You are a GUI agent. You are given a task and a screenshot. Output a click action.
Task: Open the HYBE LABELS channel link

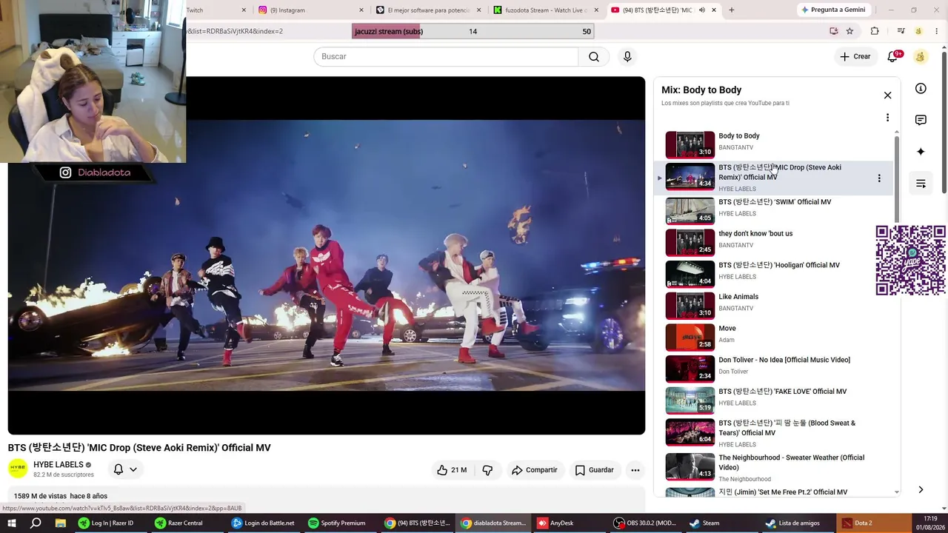pyautogui.click(x=59, y=465)
